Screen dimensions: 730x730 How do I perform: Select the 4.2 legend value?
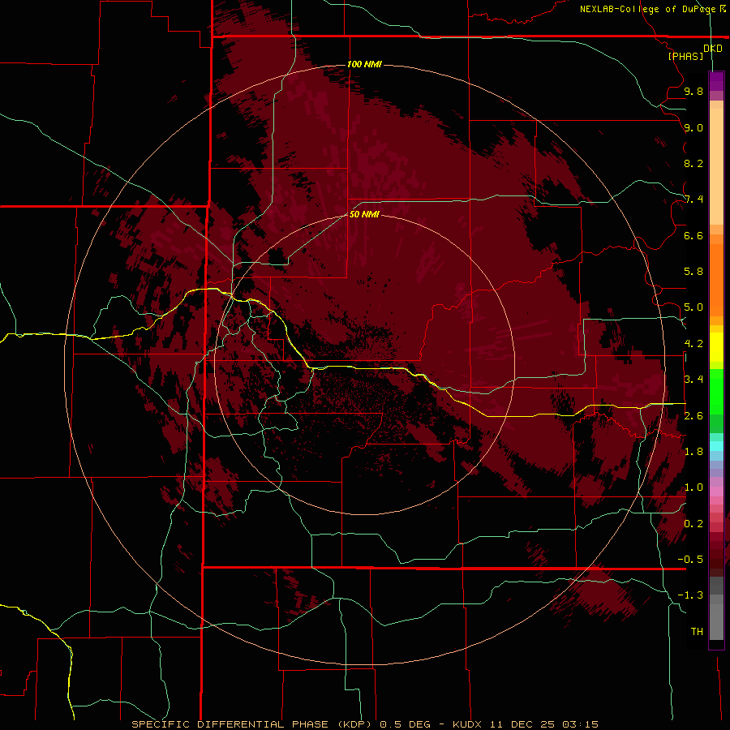(693, 344)
